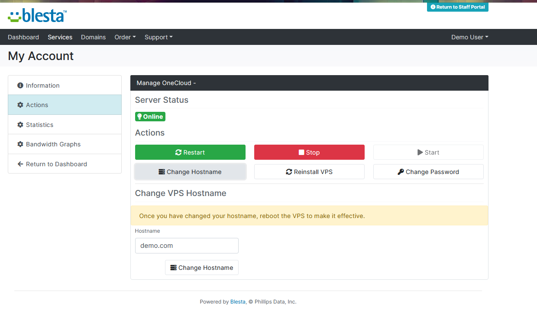Click into the Hostname input field

pos(187,246)
